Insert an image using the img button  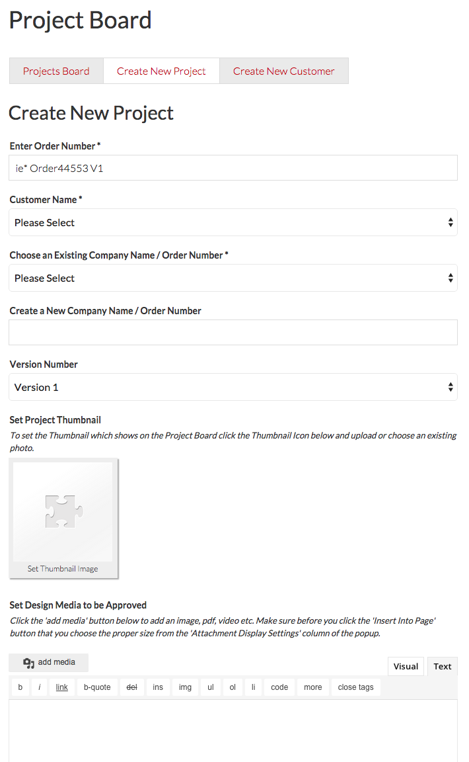coord(185,687)
